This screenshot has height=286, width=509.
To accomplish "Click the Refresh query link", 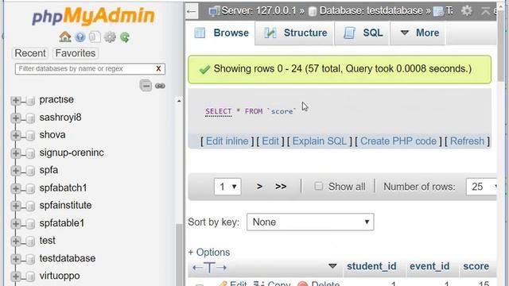I will pyautogui.click(x=467, y=141).
